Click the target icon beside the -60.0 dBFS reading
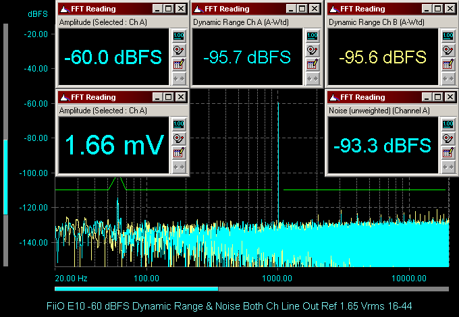Viewport: 459px width, 317px height. pyautogui.click(x=179, y=51)
